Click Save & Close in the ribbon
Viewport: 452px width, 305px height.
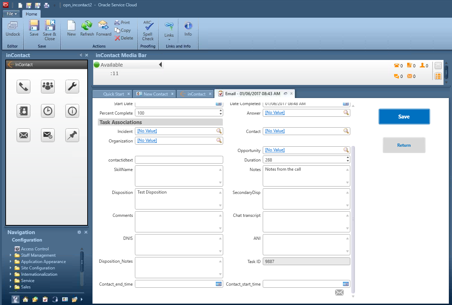[x=49, y=30]
